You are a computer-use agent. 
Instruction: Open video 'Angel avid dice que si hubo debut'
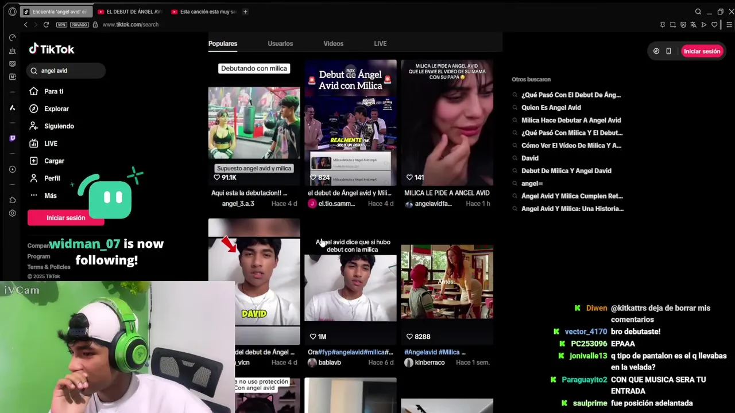click(350, 281)
